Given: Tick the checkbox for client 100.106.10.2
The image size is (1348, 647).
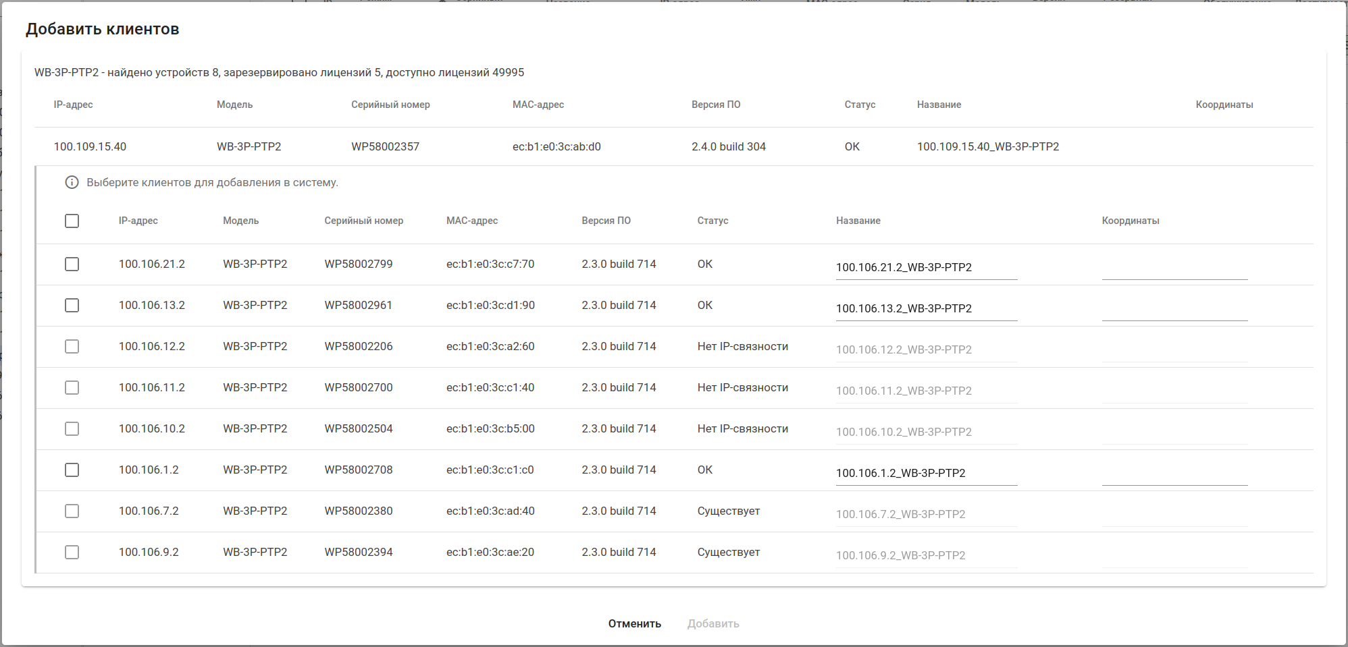Looking at the screenshot, I should click(x=72, y=429).
